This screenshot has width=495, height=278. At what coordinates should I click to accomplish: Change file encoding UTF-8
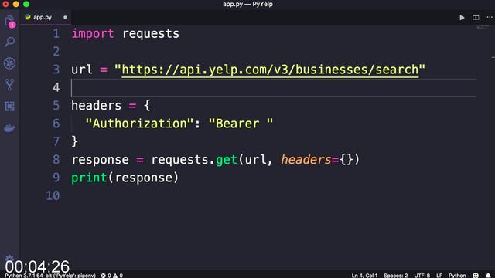click(422, 276)
